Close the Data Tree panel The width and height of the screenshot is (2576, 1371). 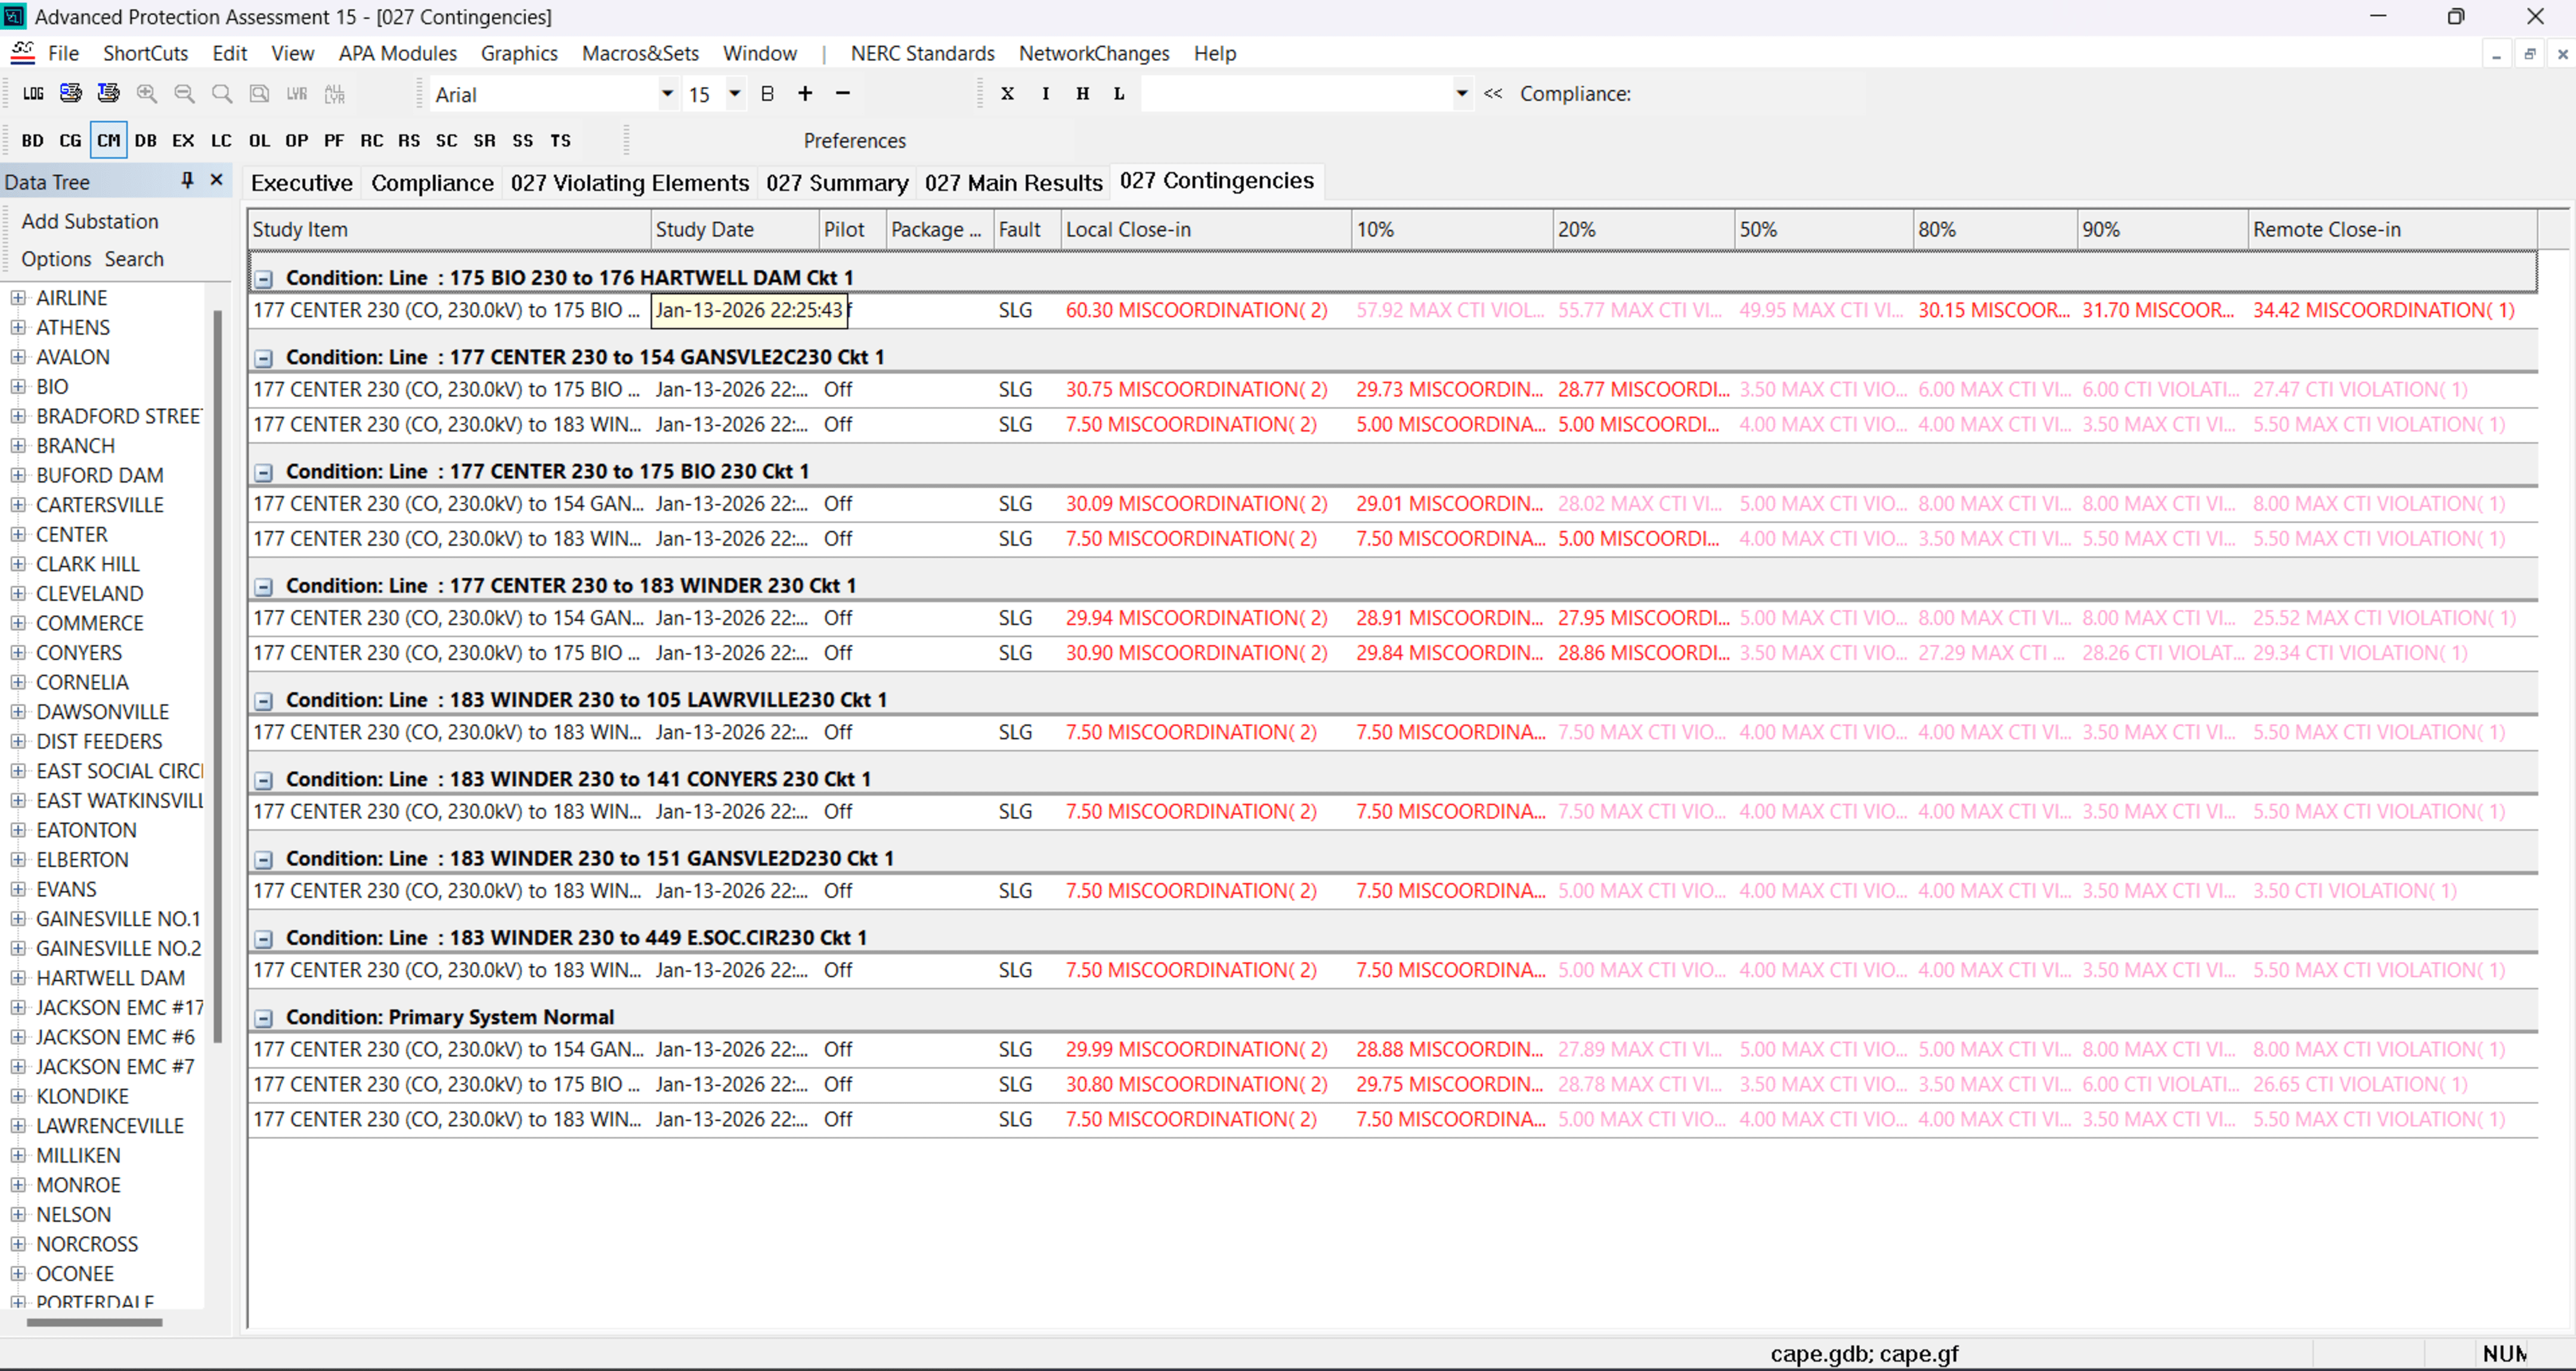[x=216, y=181]
